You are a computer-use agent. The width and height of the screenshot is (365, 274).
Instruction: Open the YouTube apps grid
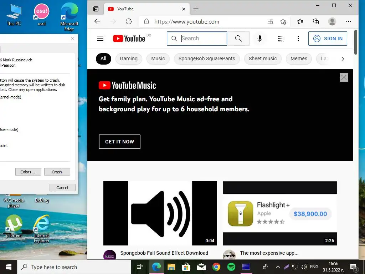[281, 39]
